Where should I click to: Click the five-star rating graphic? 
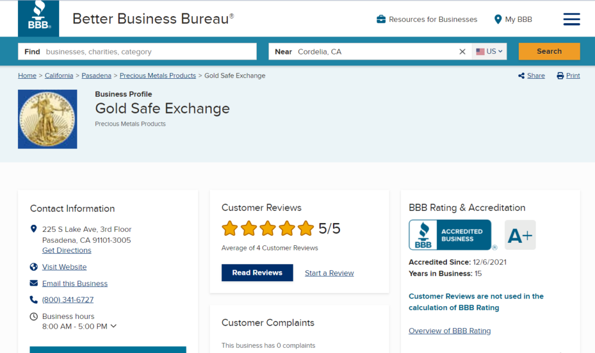pyautogui.click(x=268, y=228)
